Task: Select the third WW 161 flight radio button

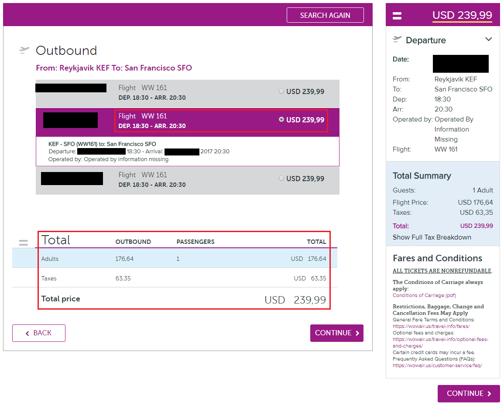Action: point(281,178)
